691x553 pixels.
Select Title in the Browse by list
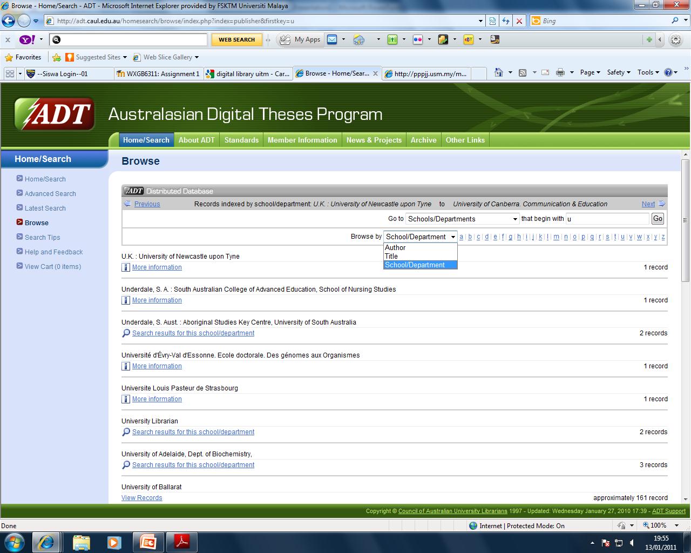pos(420,257)
